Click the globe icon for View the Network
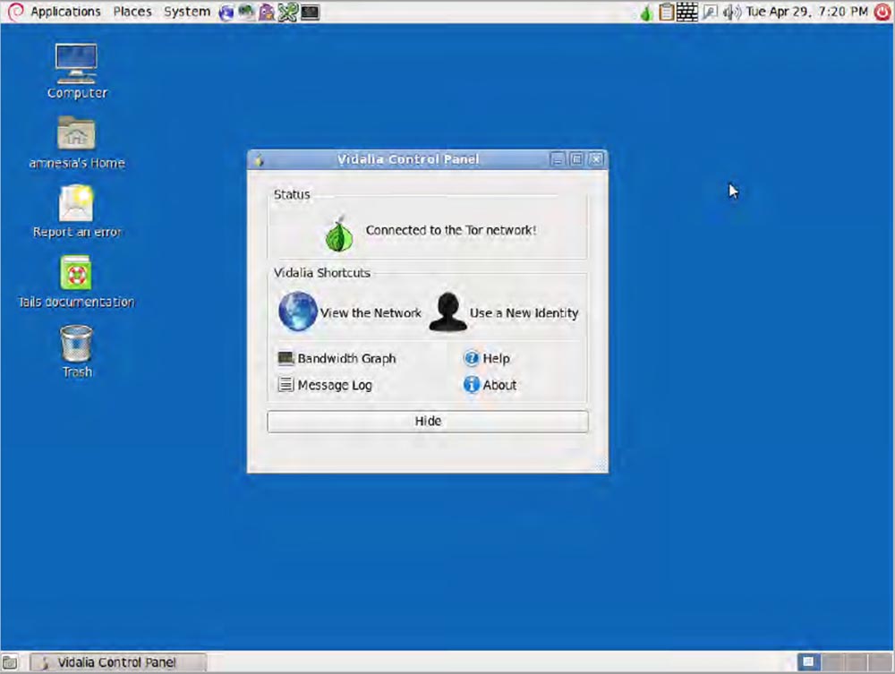 pyautogui.click(x=297, y=311)
